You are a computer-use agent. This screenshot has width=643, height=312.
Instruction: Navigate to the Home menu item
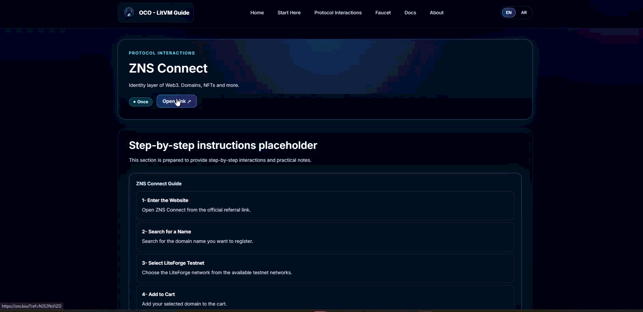click(x=257, y=13)
